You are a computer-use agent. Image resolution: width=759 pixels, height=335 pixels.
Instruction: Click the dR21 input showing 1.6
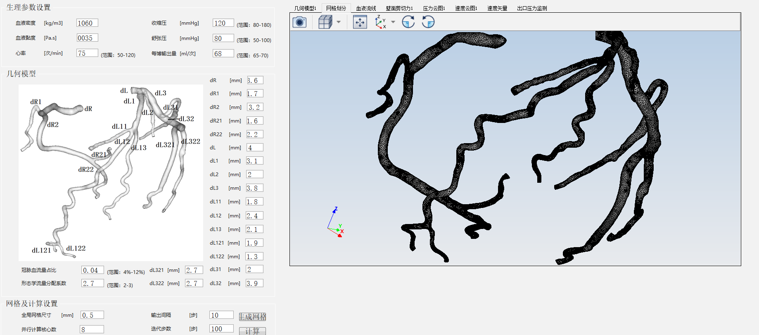255,121
